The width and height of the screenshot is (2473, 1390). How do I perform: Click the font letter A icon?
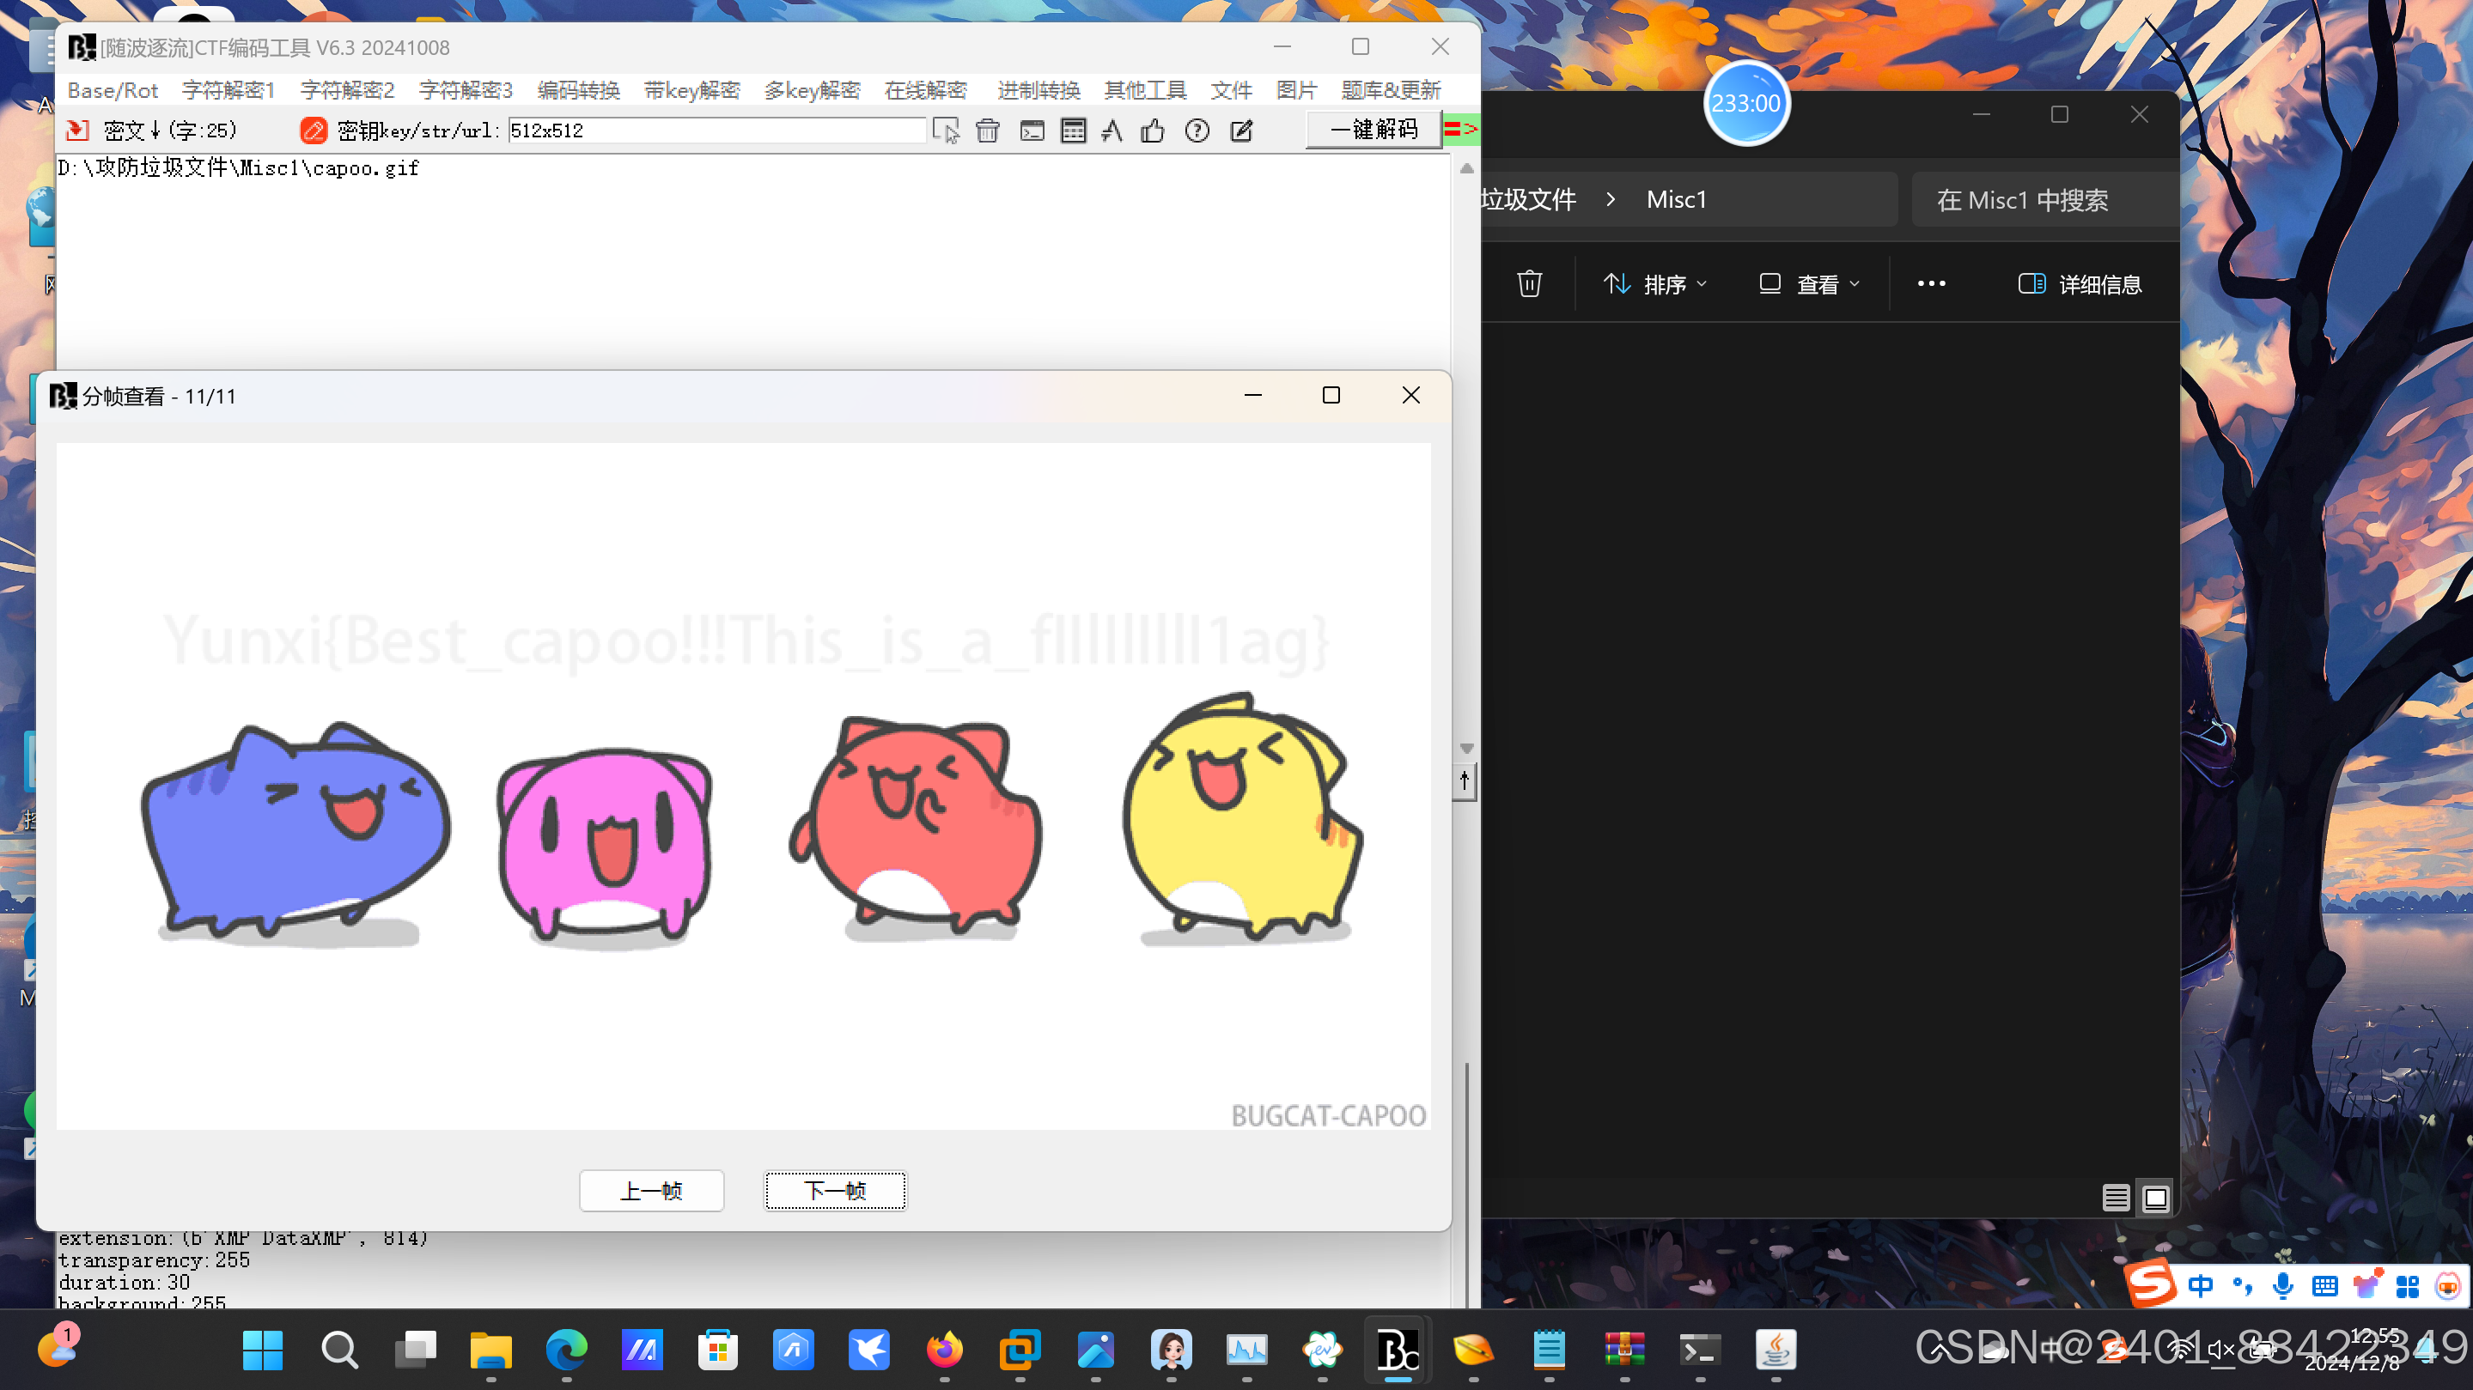click(x=1112, y=131)
